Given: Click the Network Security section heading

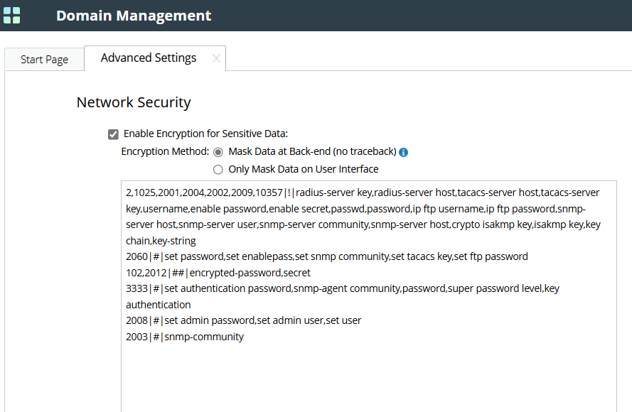Looking at the screenshot, I should (x=134, y=102).
